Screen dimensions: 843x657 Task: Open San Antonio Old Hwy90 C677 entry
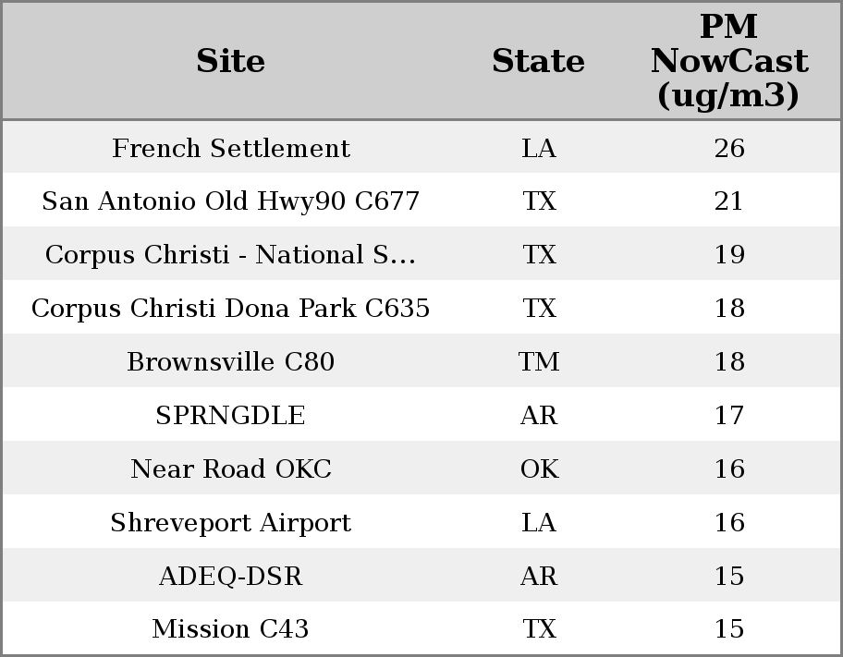pos(230,201)
